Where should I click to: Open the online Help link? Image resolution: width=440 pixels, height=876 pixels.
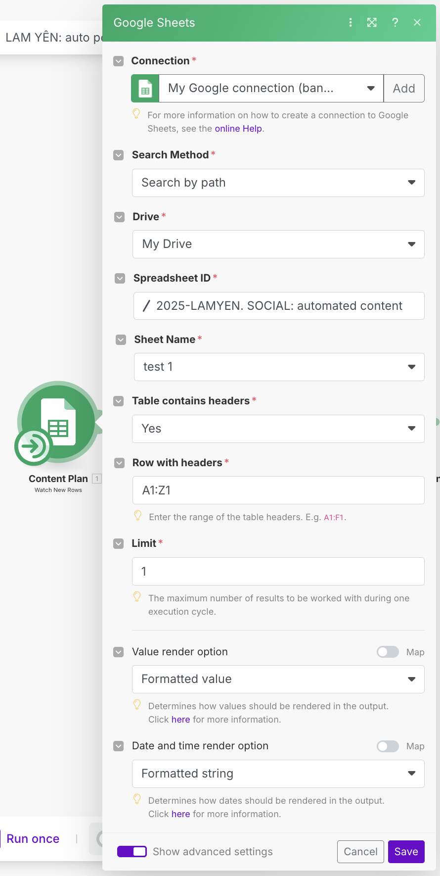click(238, 129)
